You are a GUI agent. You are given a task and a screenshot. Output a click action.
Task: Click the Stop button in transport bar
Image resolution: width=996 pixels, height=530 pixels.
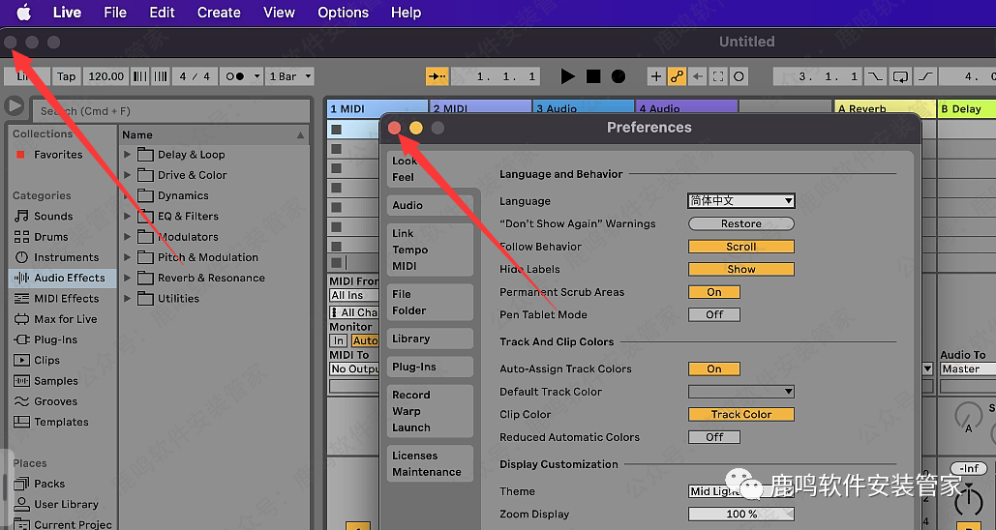coord(593,76)
